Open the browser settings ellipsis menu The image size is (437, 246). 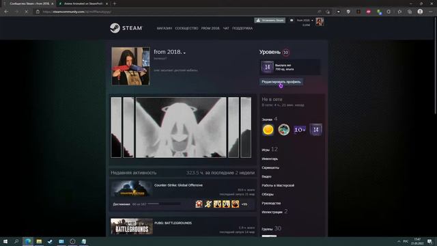point(431,12)
